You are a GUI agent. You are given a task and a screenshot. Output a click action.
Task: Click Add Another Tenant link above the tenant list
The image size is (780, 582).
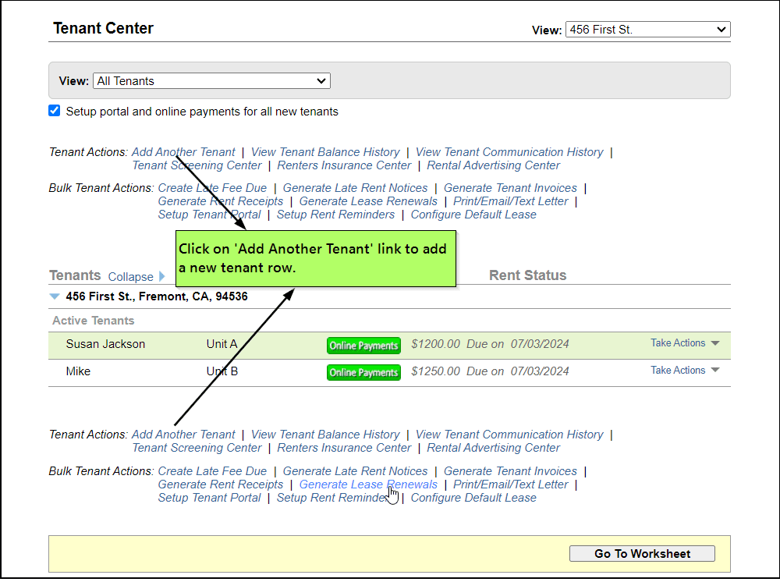(x=183, y=152)
